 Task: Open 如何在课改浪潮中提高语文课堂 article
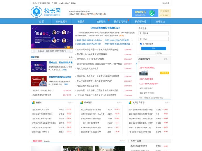pyautogui.click(x=141, y=110)
